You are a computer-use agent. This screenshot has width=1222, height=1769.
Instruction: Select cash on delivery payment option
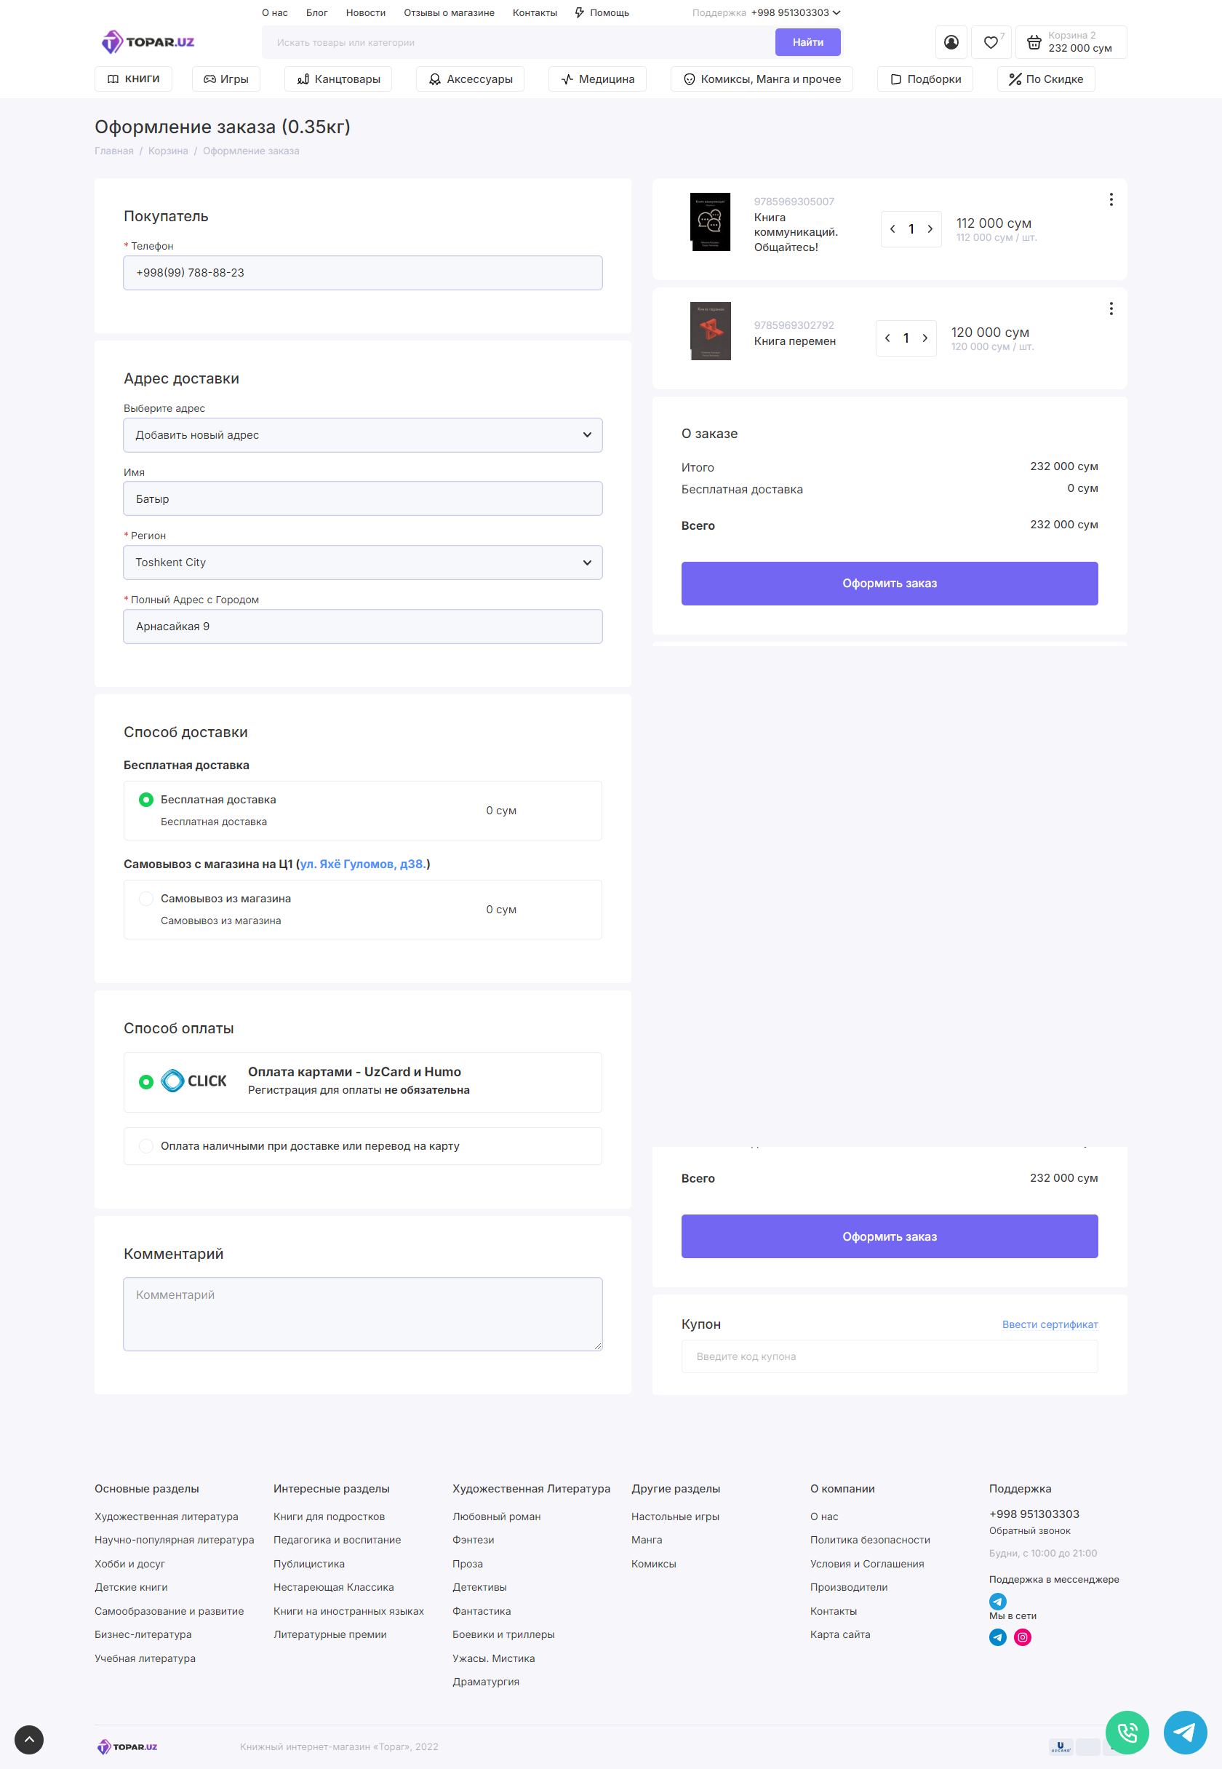[x=146, y=1146]
